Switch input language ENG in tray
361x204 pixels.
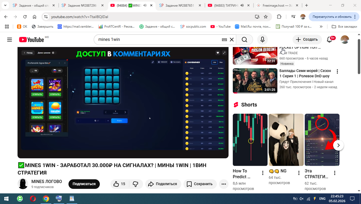tap(322, 199)
